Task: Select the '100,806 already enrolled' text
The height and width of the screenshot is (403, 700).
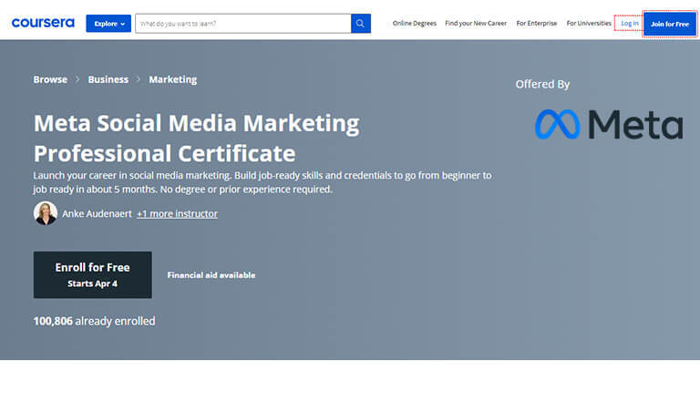Action: [x=94, y=321]
